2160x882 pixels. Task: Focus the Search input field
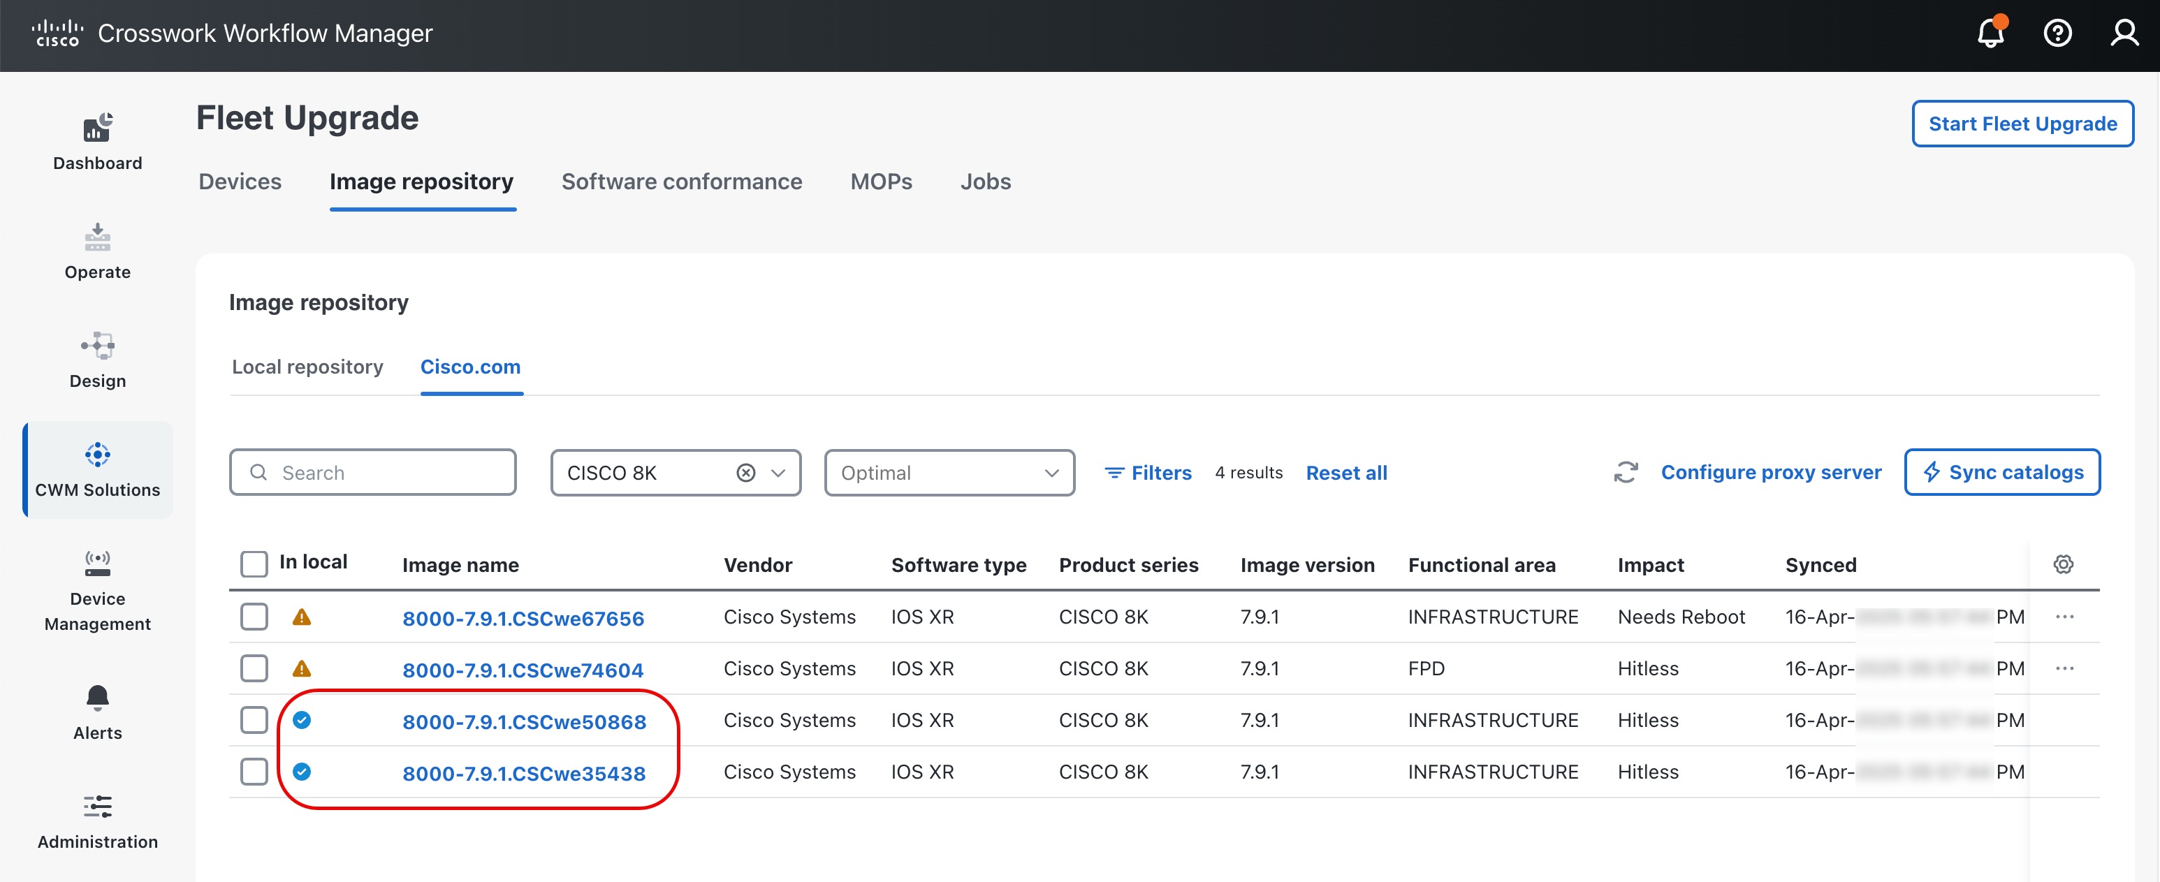pyautogui.click(x=372, y=473)
